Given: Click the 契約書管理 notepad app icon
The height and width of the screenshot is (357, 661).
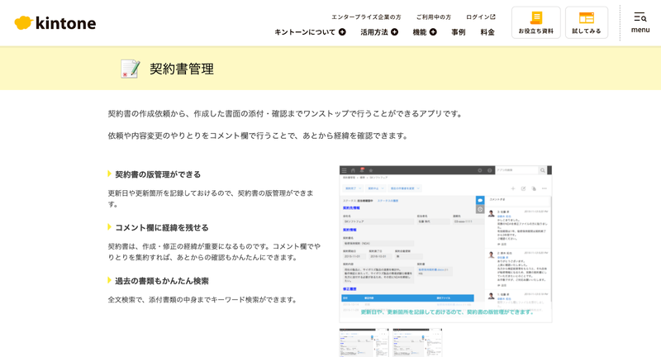Looking at the screenshot, I should pyautogui.click(x=130, y=69).
